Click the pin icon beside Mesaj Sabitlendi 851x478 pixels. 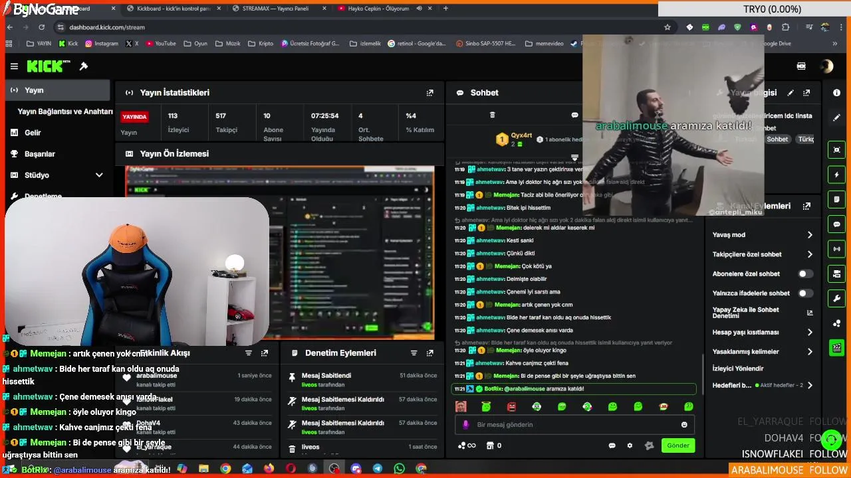click(292, 377)
